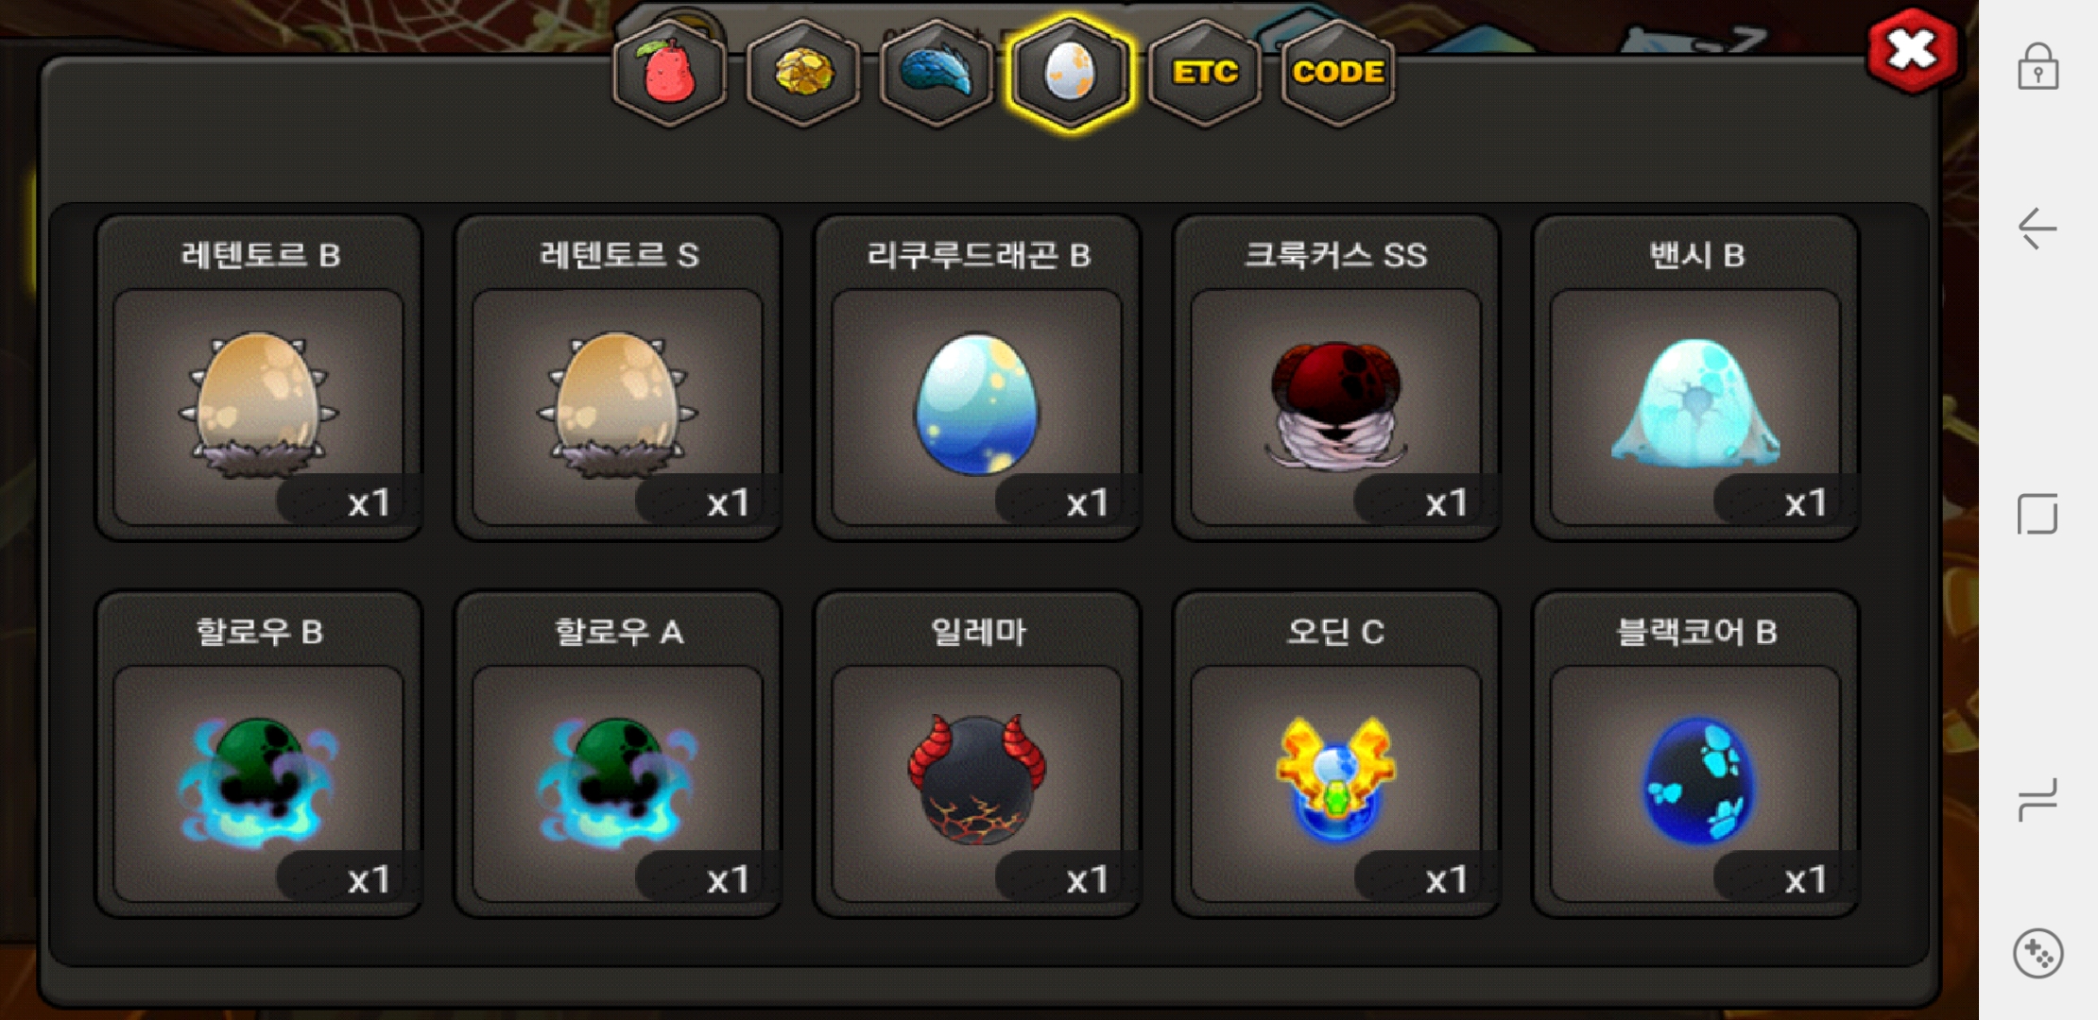Select the 할로우 B flaming egg
The height and width of the screenshot is (1020, 2098).
pyautogui.click(x=259, y=754)
